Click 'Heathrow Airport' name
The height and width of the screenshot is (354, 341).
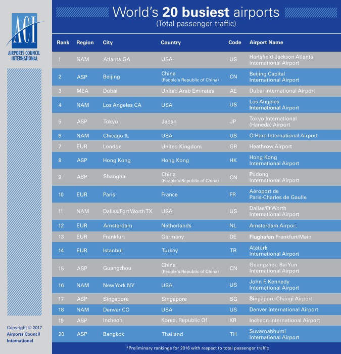click(x=270, y=146)
